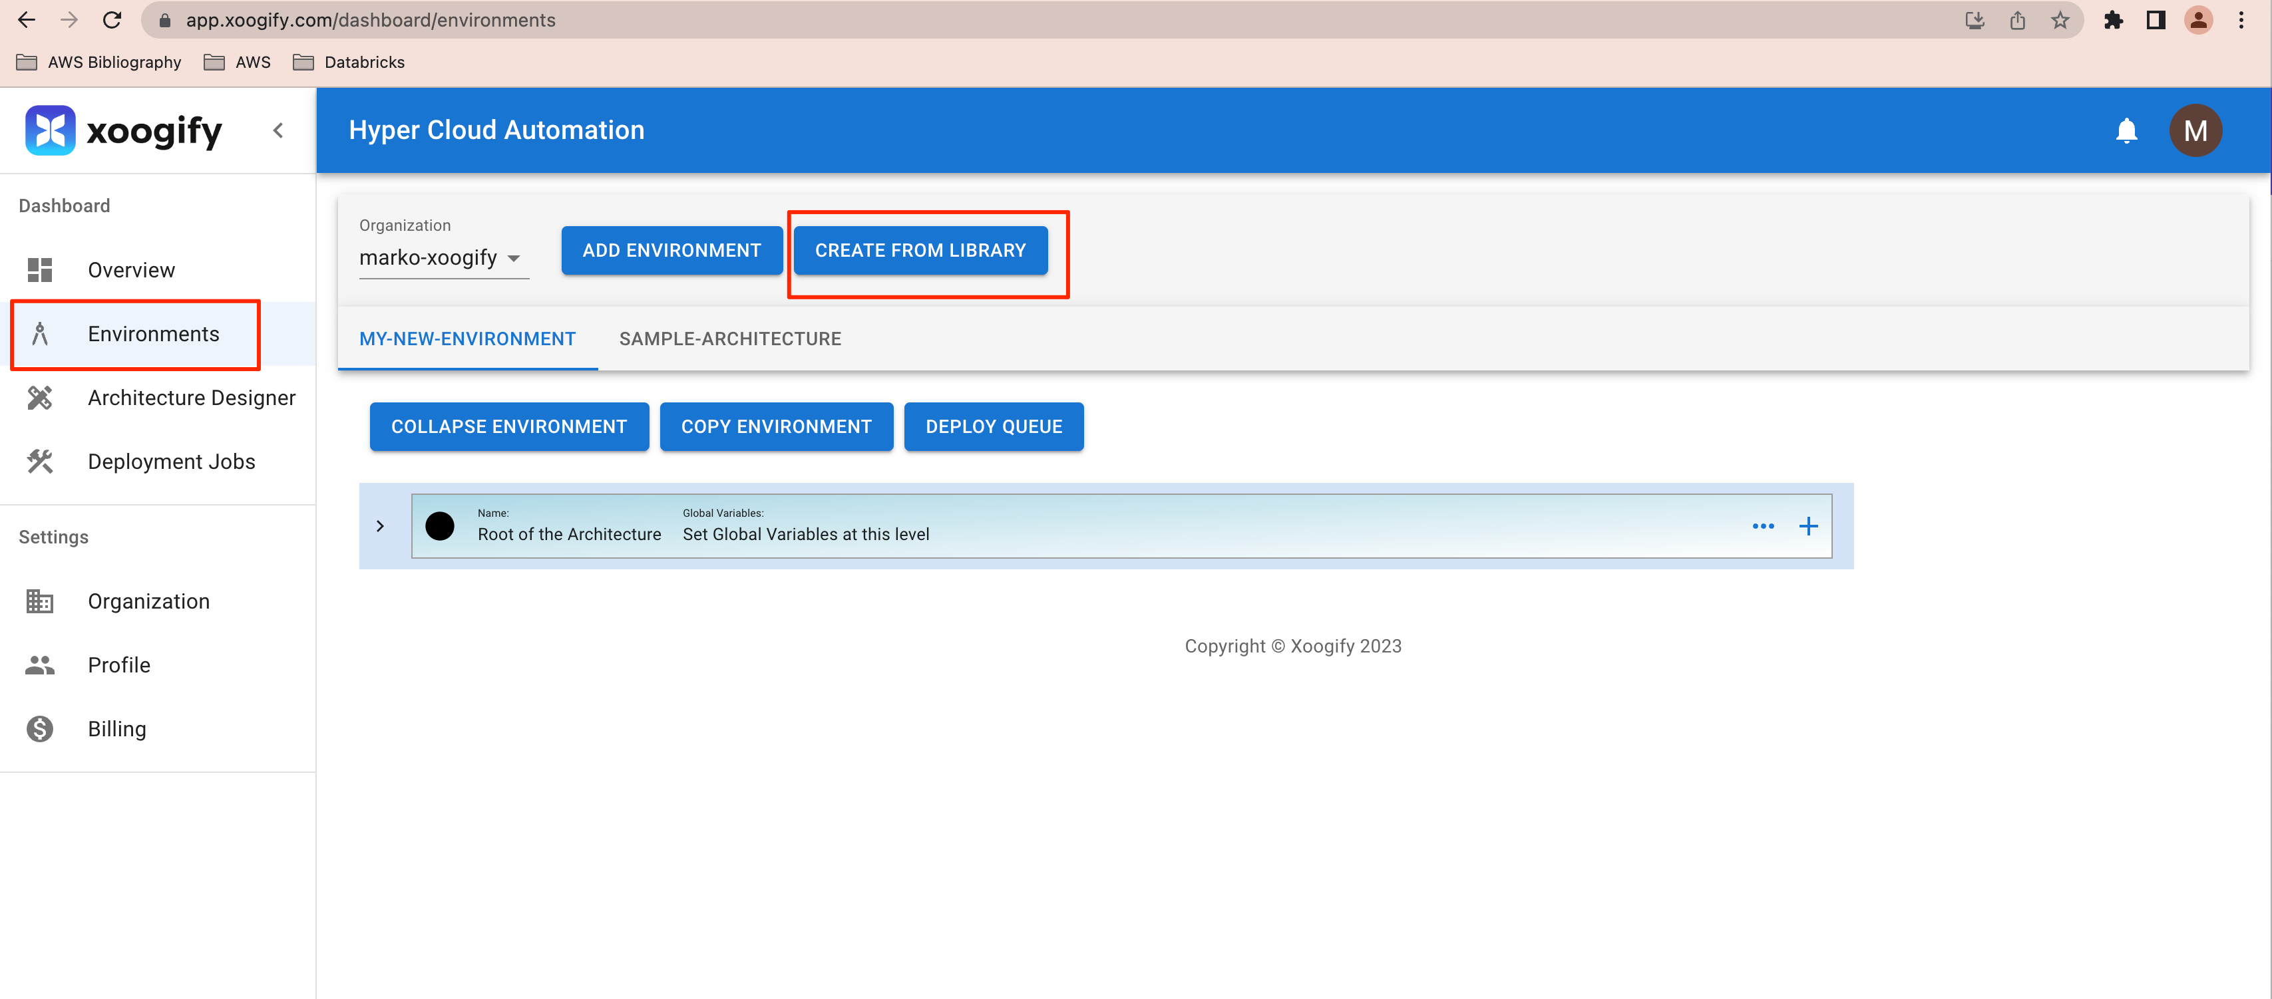Click the DEPLOY QUEUE button
This screenshot has width=2272, height=999.
click(x=993, y=427)
